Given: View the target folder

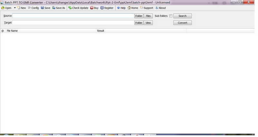Looking at the screenshot, I should [x=148, y=23].
